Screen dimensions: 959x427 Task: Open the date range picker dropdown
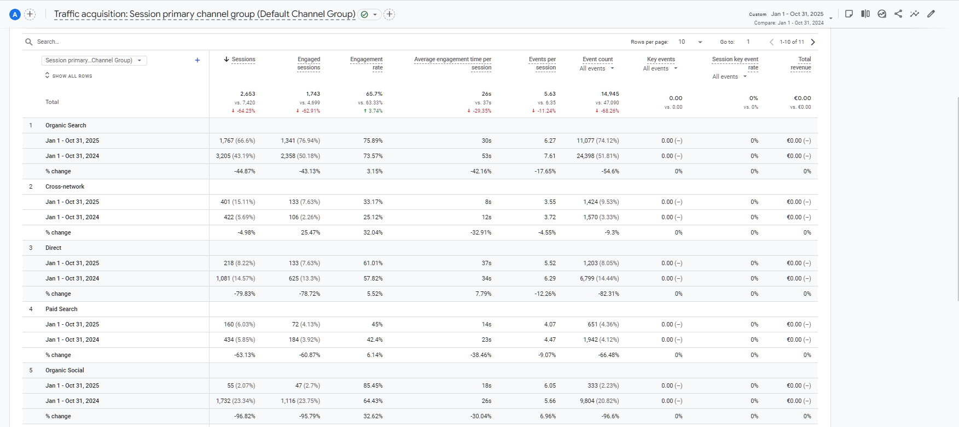831,18
